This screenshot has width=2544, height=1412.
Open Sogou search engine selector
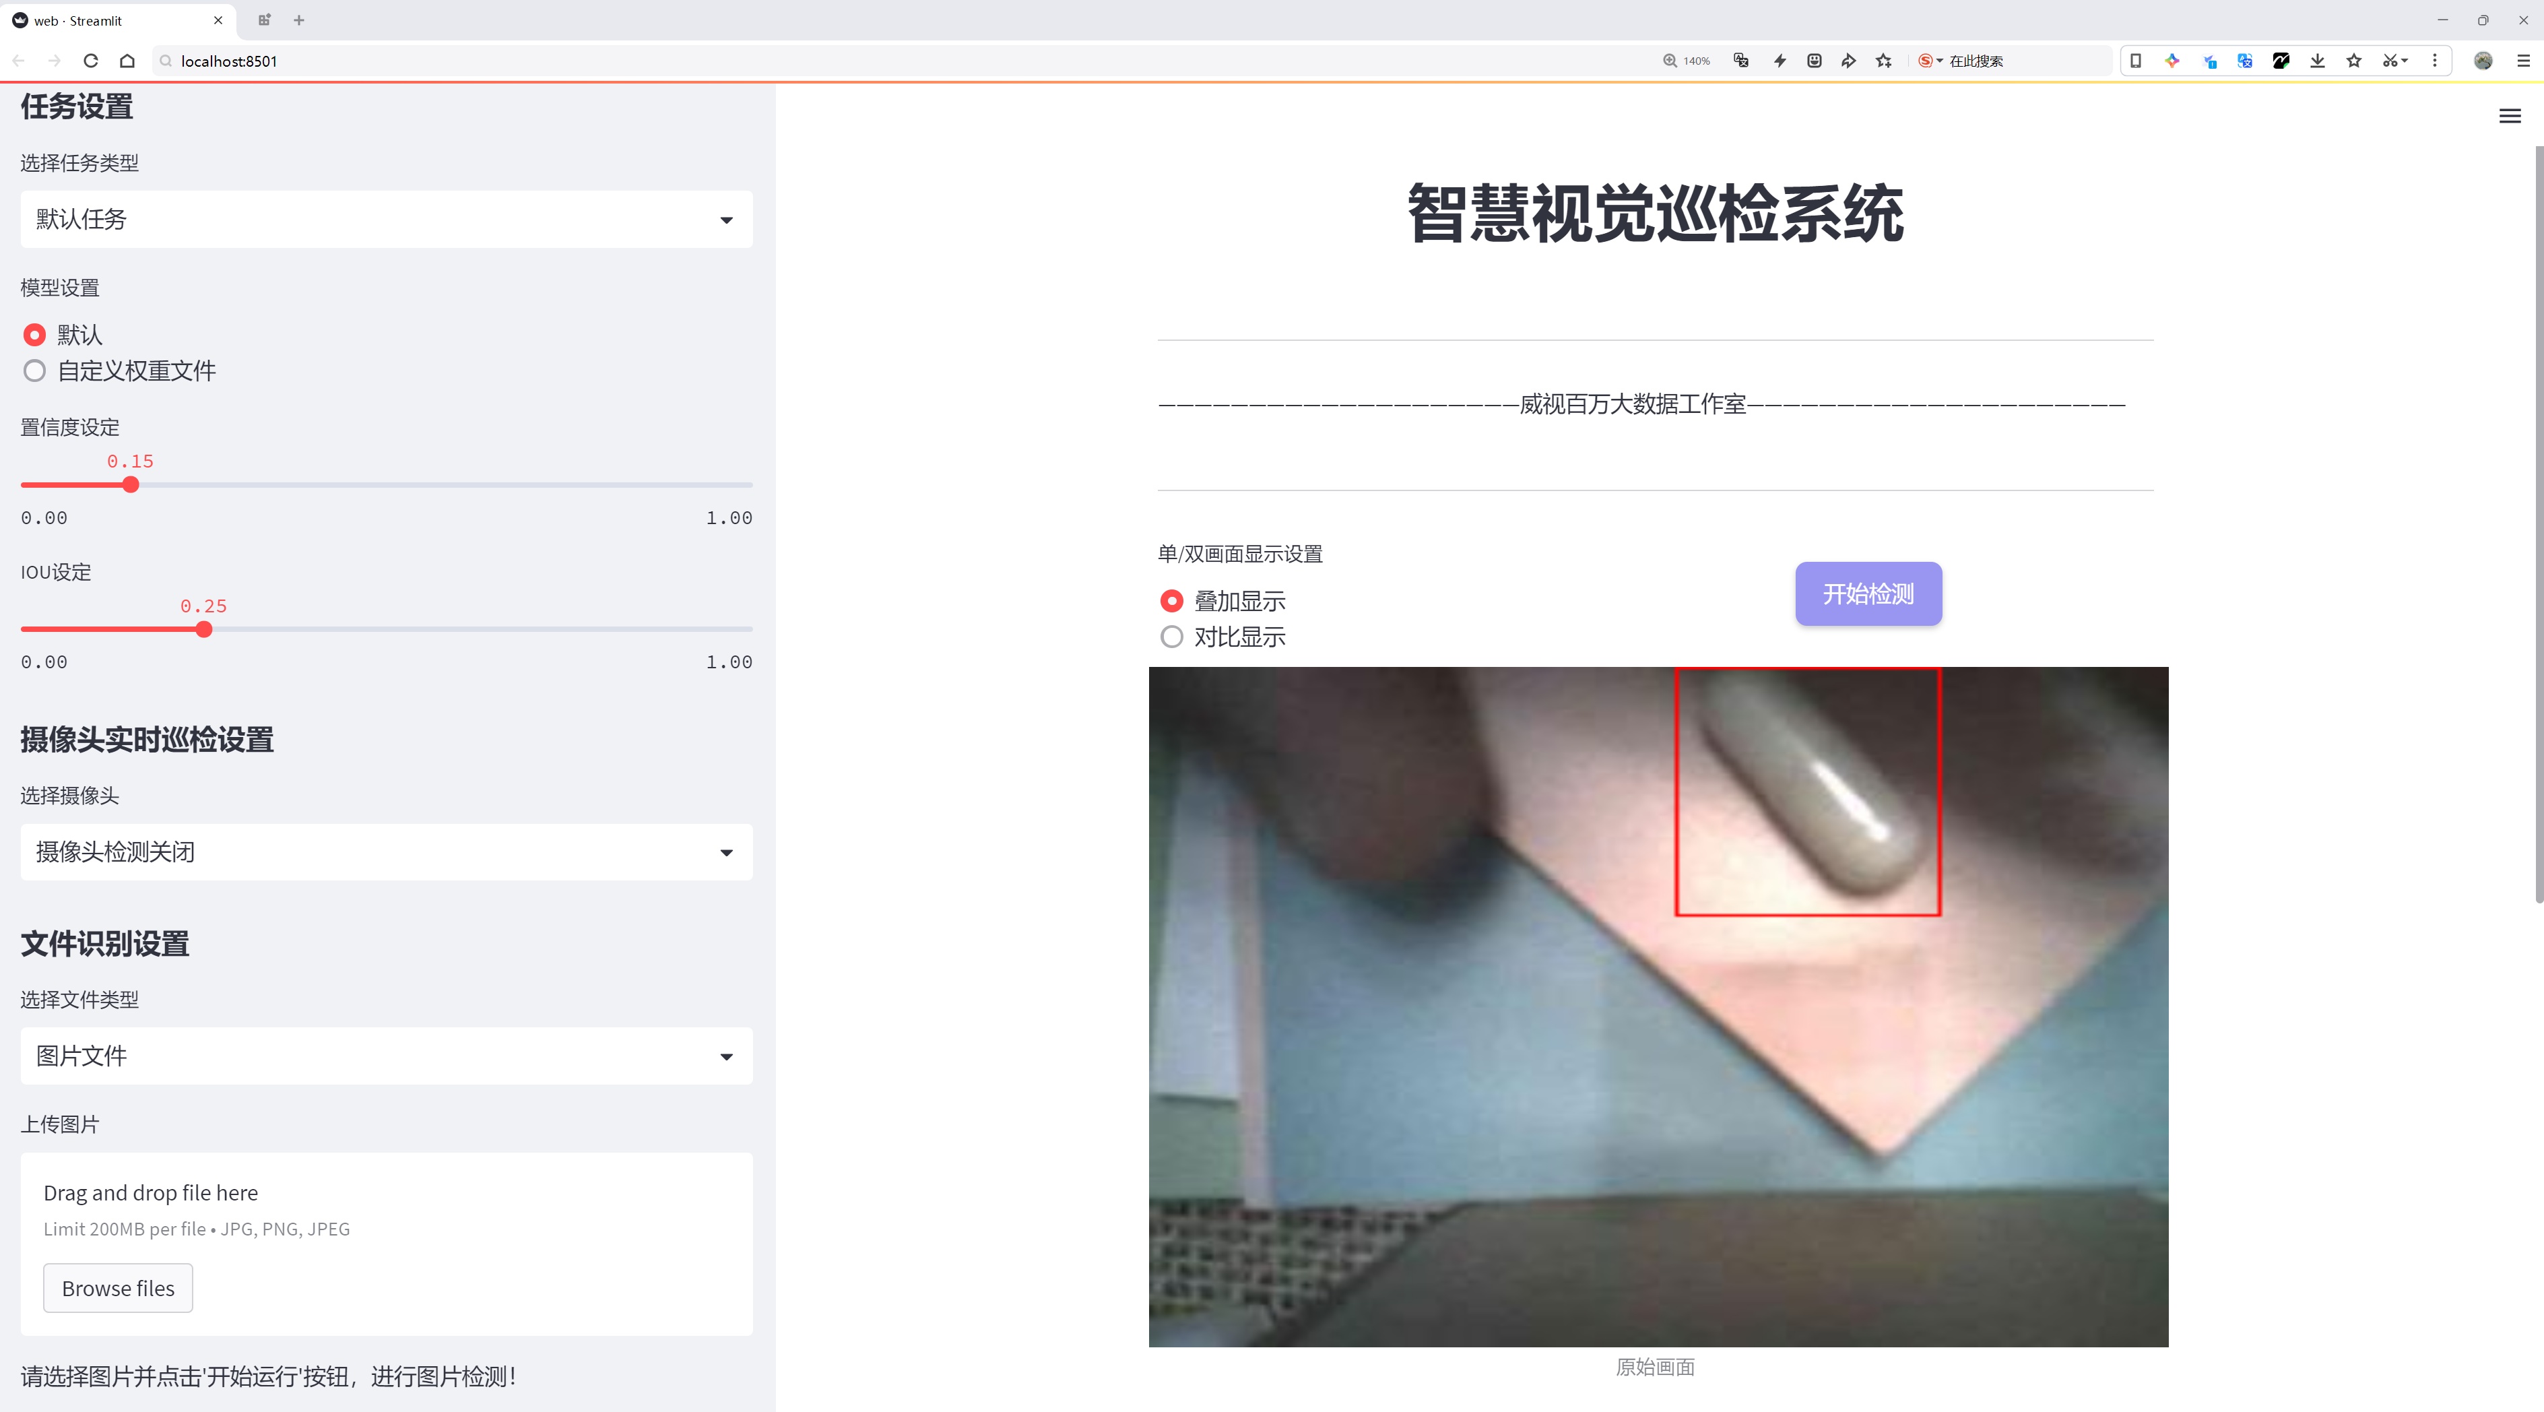pos(1930,60)
